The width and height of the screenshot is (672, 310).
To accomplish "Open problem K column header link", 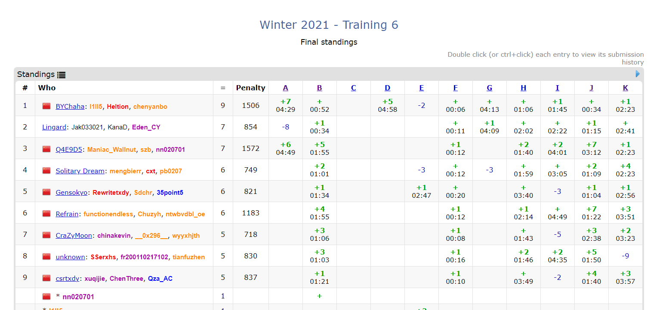I will (625, 88).
